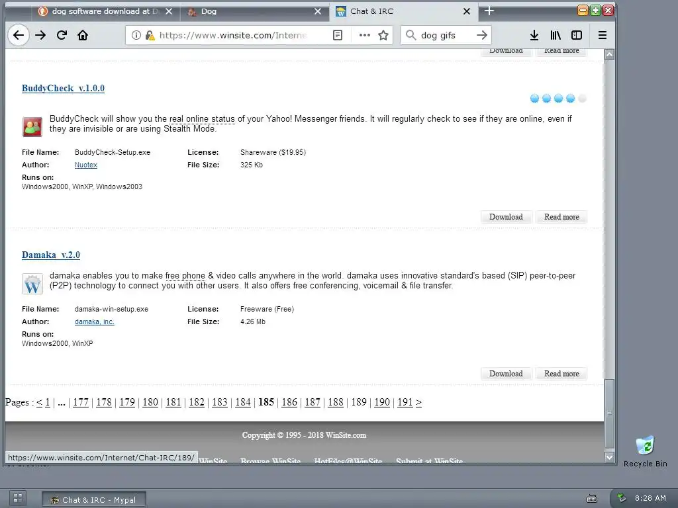
Task: Click the Damaka 'W' program icon
Action: [32, 284]
